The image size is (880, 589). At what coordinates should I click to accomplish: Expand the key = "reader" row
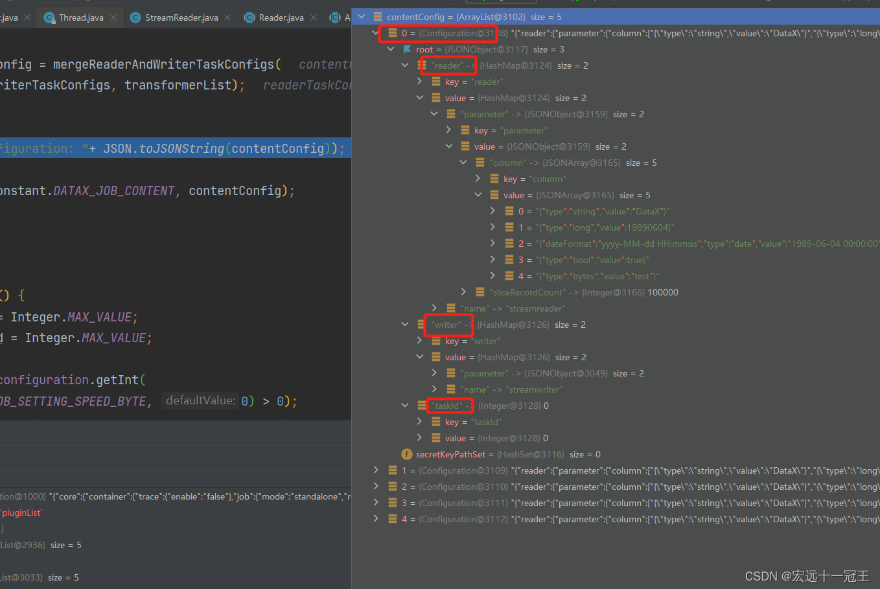point(420,82)
